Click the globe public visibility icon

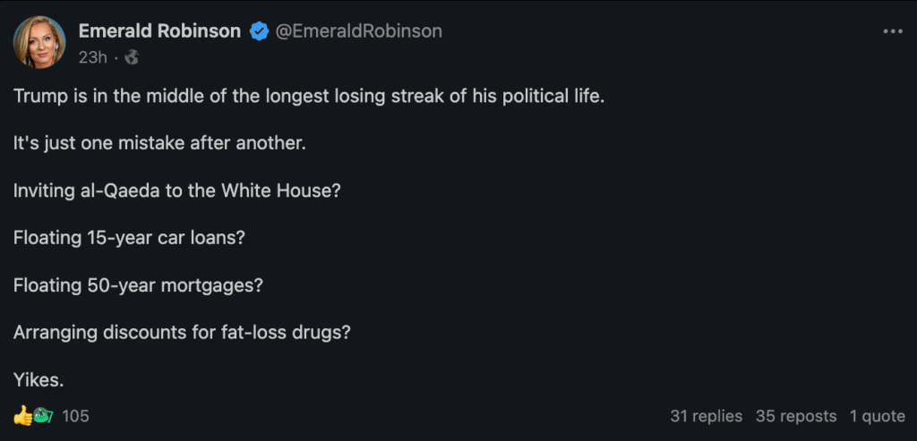132,57
